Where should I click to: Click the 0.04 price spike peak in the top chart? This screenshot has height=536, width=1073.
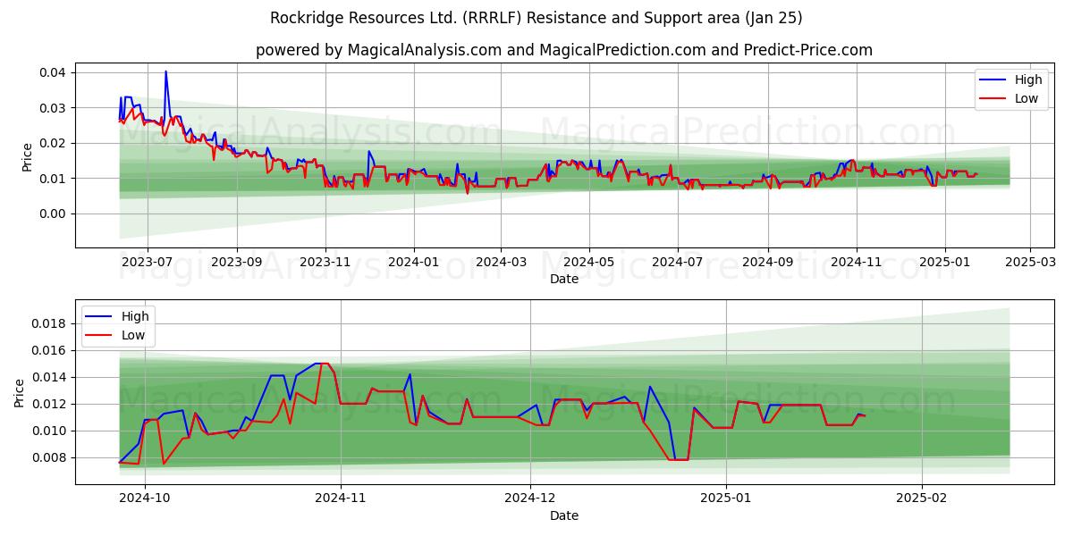165,71
